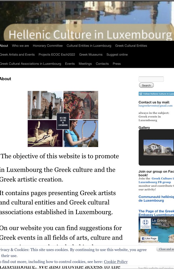Viewport: 174px width, 269px height.
Task: Open Communauté hellénique de Luxembourg link
Action: 156,198
